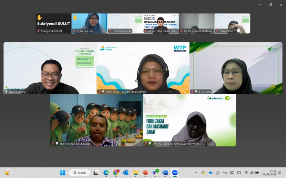Click the taskbar Search box

pyautogui.click(x=80, y=173)
